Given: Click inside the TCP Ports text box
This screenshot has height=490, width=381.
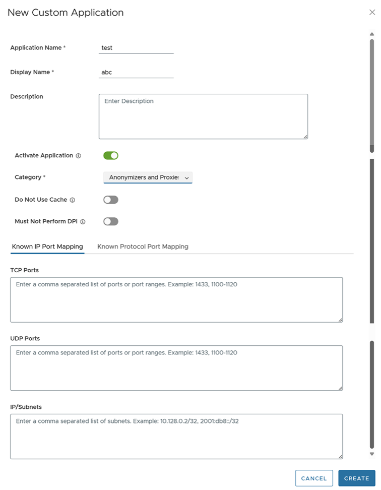Looking at the screenshot, I should pyautogui.click(x=176, y=299).
